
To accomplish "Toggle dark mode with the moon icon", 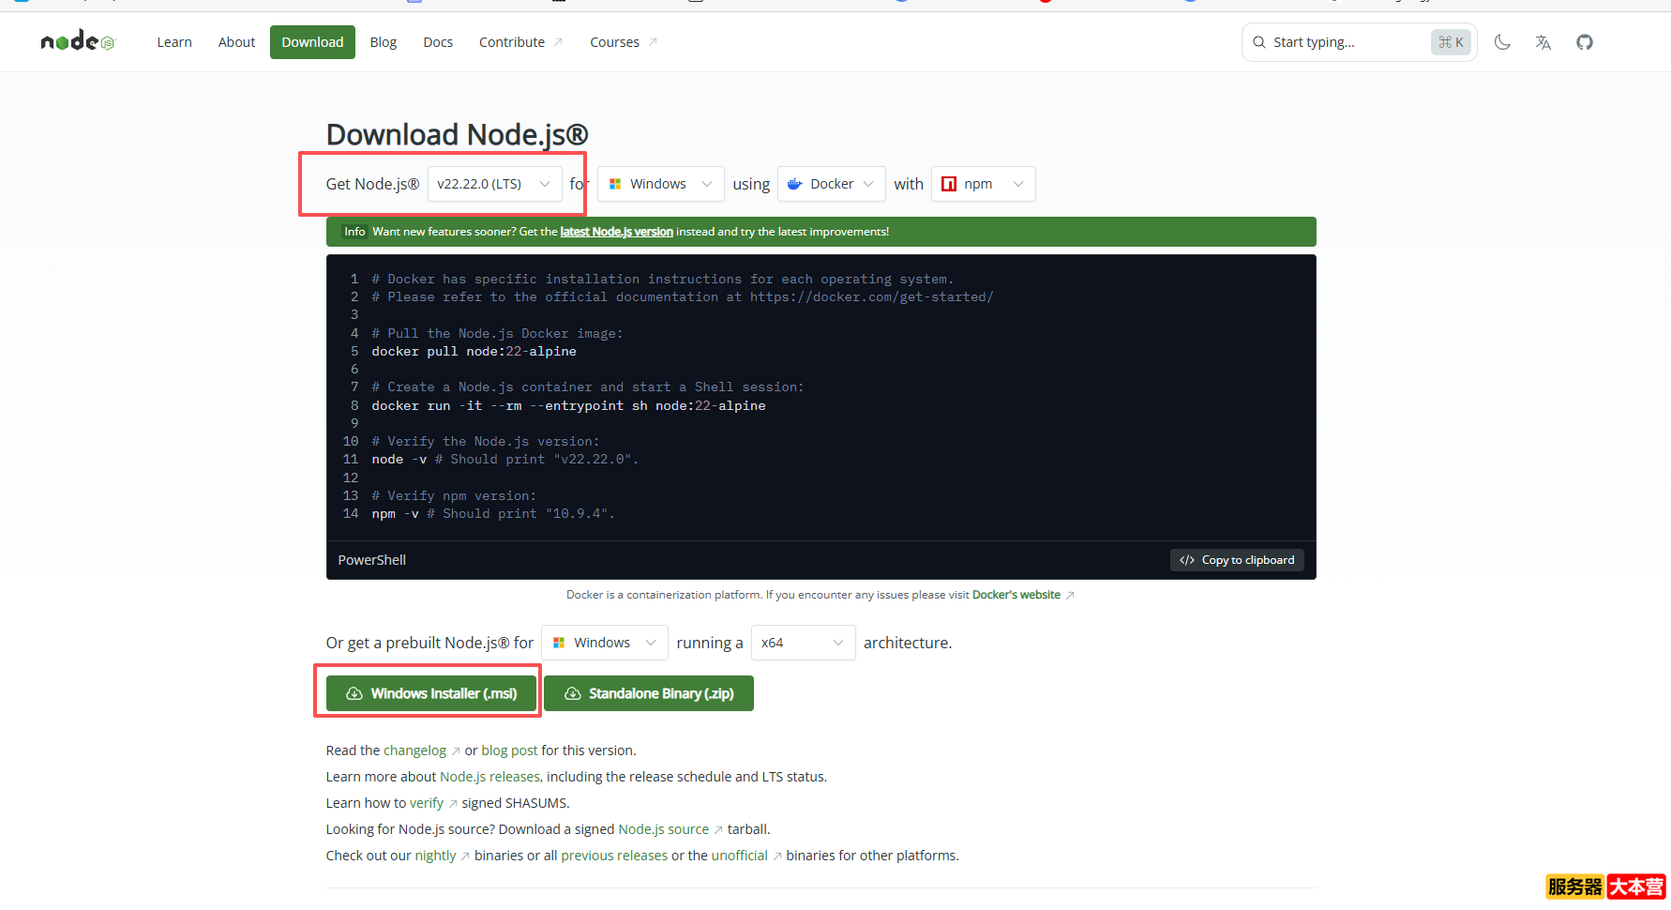I will [x=1502, y=42].
